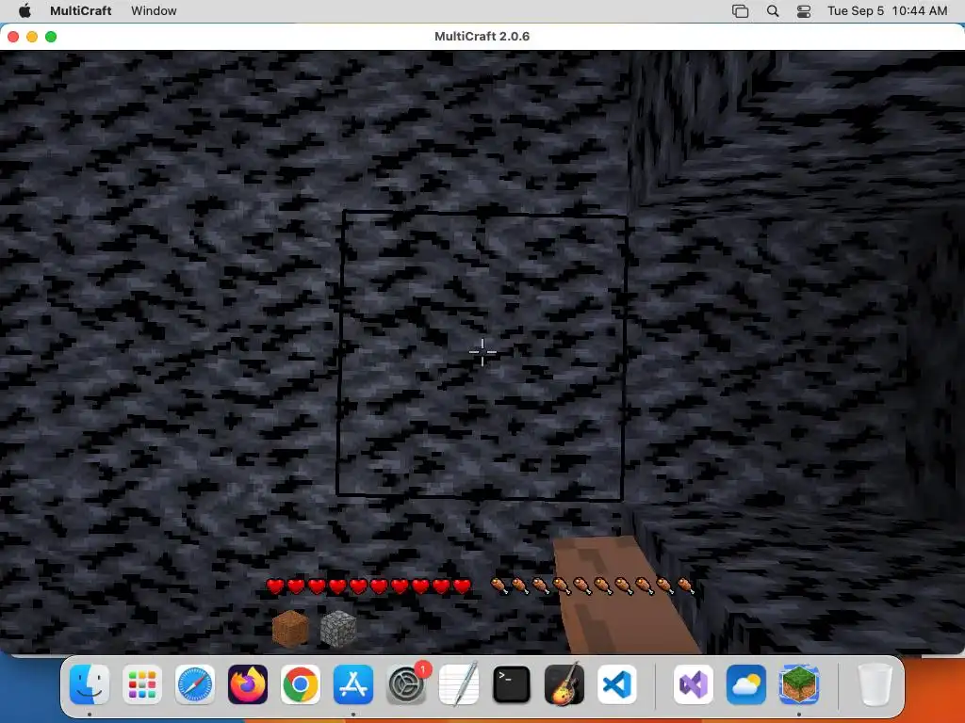Select the cobblestone hotbar item
The image size is (965, 723).
tap(338, 628)
